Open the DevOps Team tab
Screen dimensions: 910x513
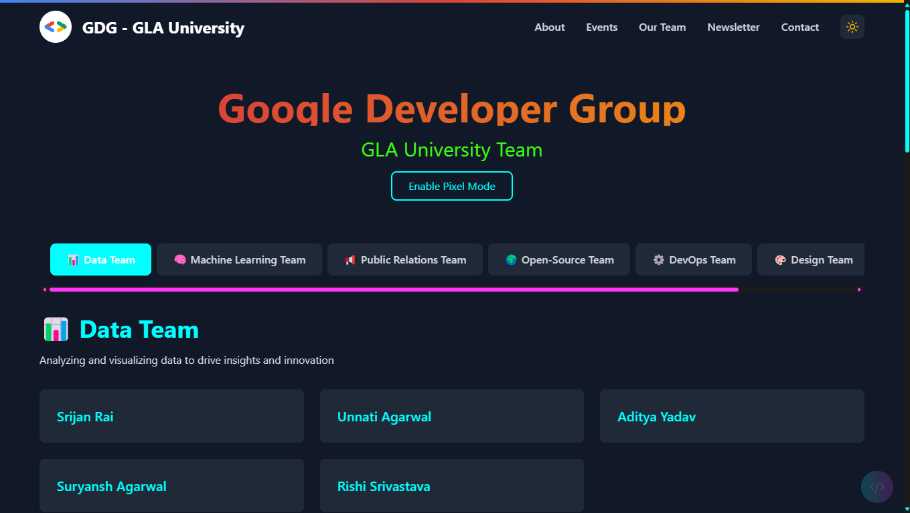694,260
